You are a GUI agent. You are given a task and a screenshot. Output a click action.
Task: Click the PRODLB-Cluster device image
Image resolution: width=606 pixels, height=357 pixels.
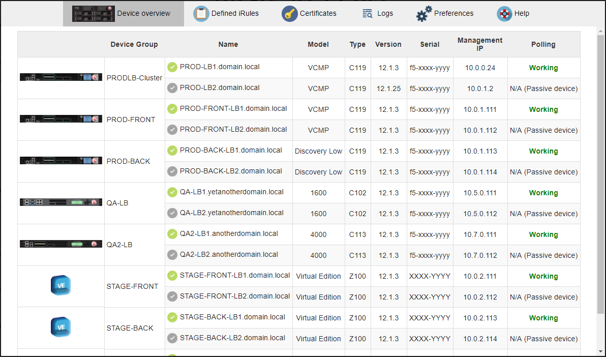pos(61,77)
